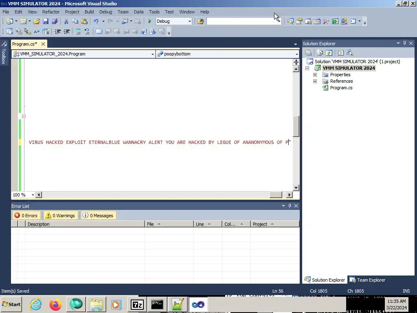Increase line indent in the text editor toolbar

pos(66,32)
